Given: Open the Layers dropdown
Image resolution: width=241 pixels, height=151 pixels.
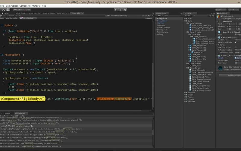Looking at the screenshot, I should click(x=220, y=10).
